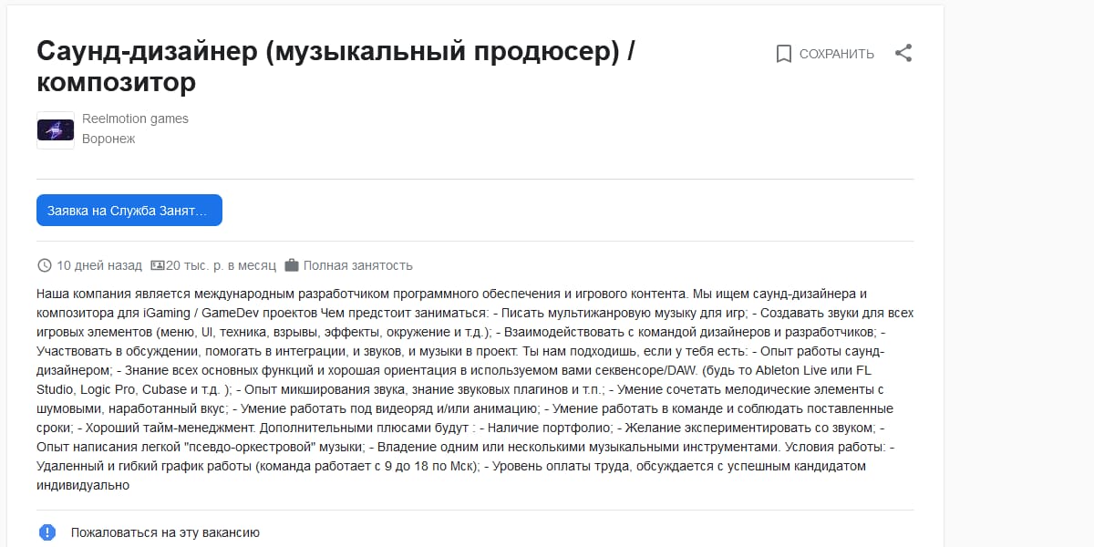Click the share icon at top right
The height and width of the screenshot is (547, 1094).
click(x=904, y=53)
